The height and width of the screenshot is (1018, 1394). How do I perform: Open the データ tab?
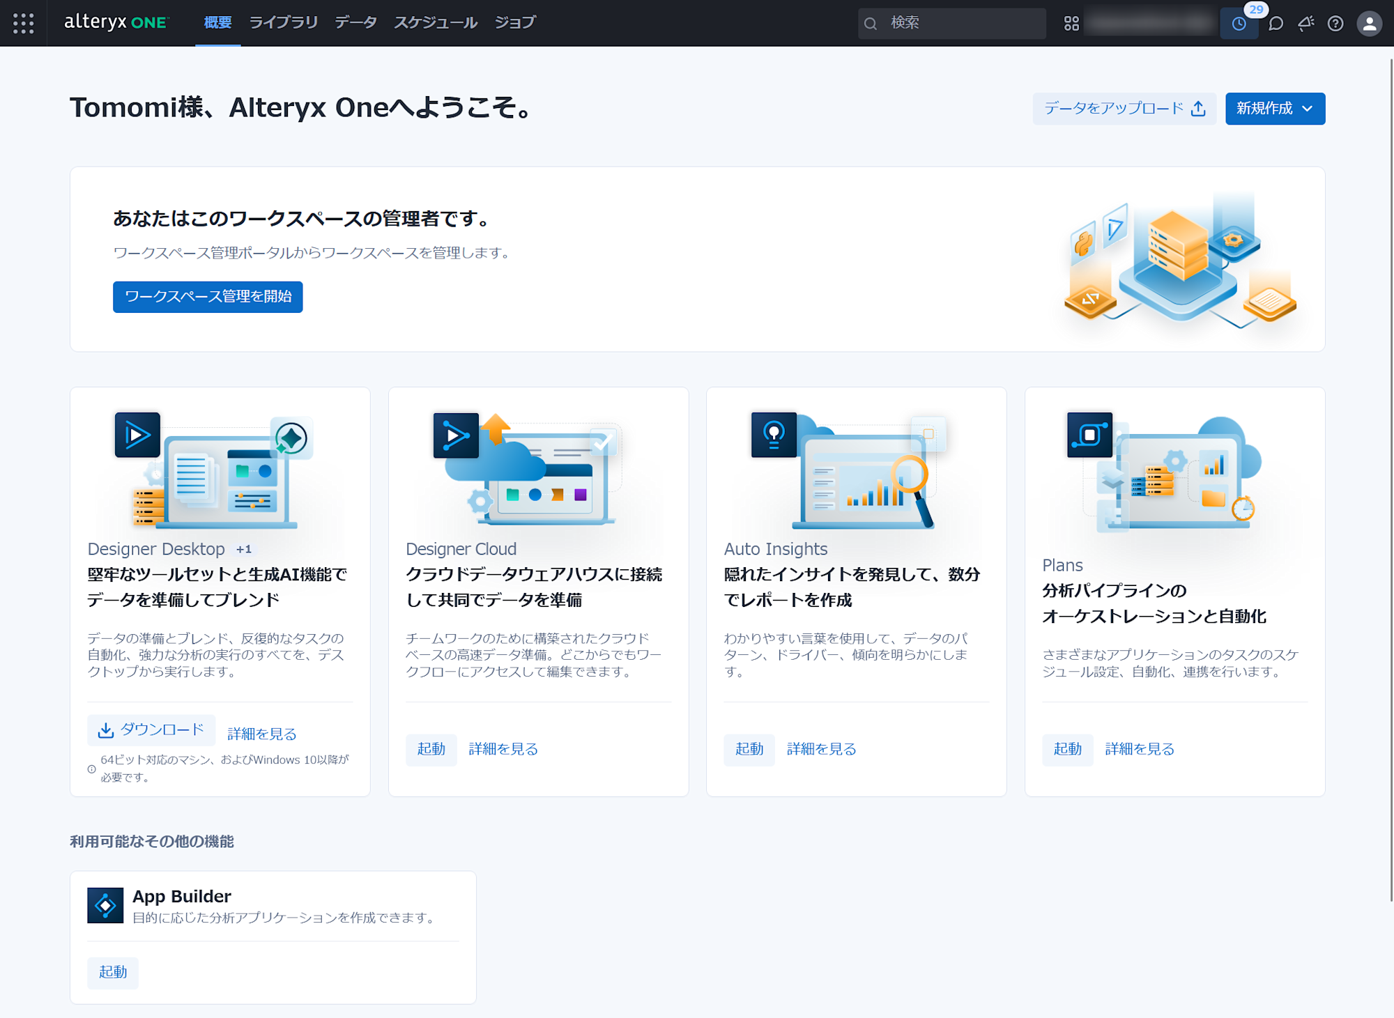[355, 23]
